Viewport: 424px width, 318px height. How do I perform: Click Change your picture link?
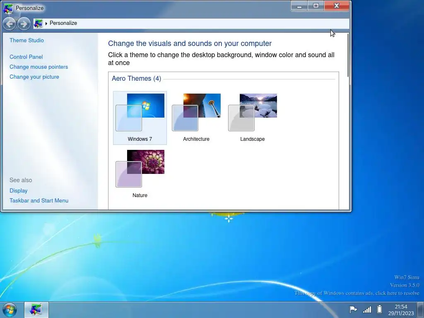click(x=34, y=77)
